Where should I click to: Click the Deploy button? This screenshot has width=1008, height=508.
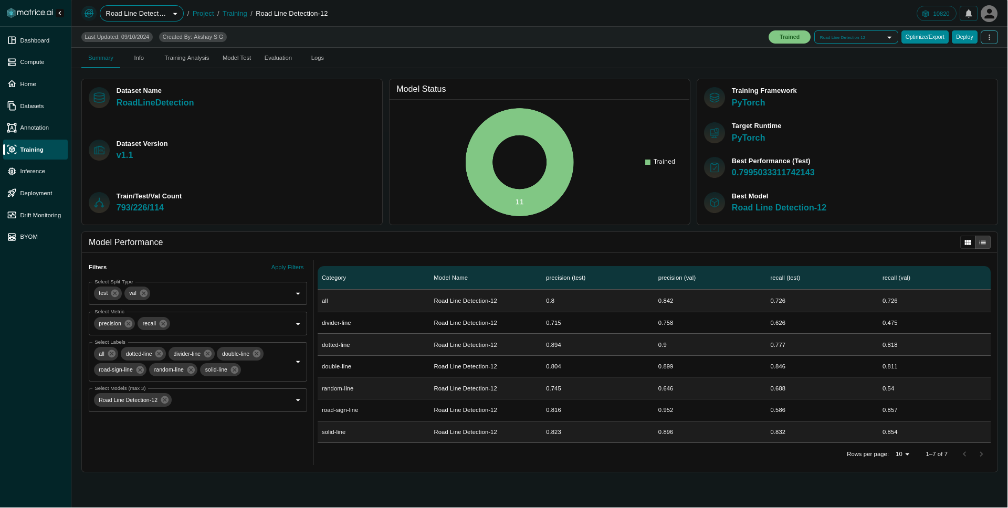click(964, 37)
